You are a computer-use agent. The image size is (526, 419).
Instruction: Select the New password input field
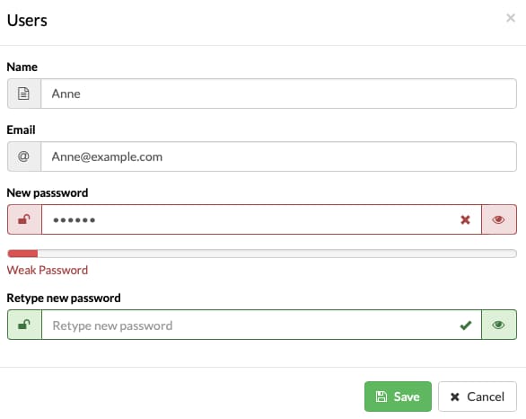262,219
